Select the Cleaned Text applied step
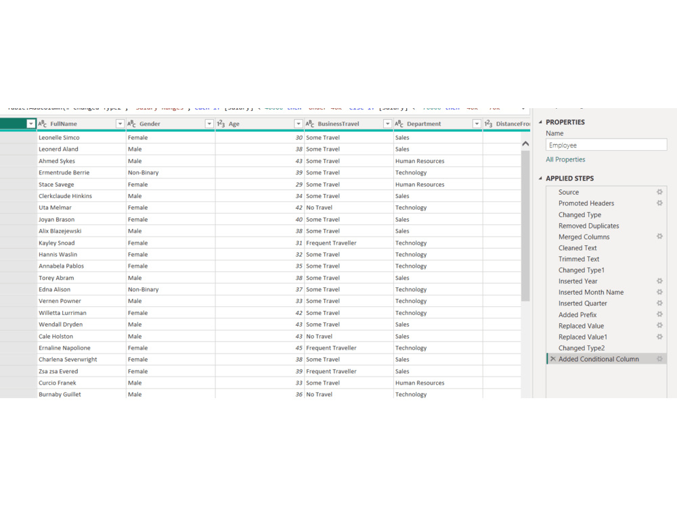677x507 pixels. (577, 248)
